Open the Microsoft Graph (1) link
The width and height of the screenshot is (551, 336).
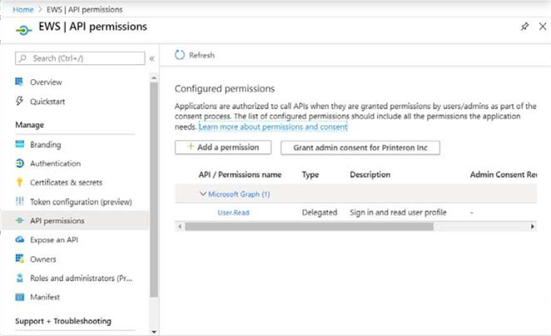tap(239, 194)
